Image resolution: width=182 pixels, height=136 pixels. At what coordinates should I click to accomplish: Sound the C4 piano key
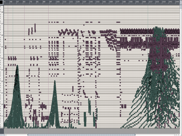(2, 58)
